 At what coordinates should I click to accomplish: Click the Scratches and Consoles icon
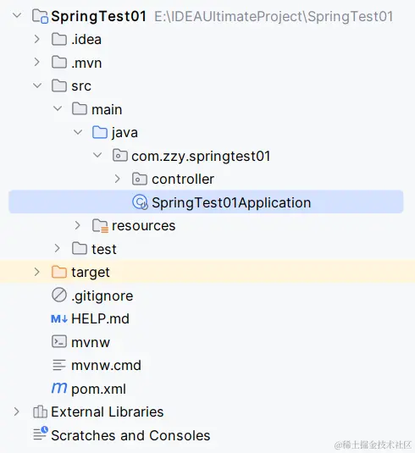[40, 434]
